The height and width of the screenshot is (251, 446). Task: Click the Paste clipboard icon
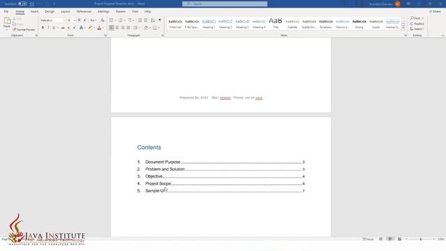pyautogui.click(x=7, y=21)
